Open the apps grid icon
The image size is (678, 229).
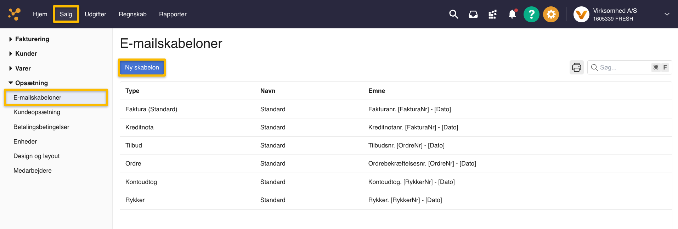tap(492, 14)
